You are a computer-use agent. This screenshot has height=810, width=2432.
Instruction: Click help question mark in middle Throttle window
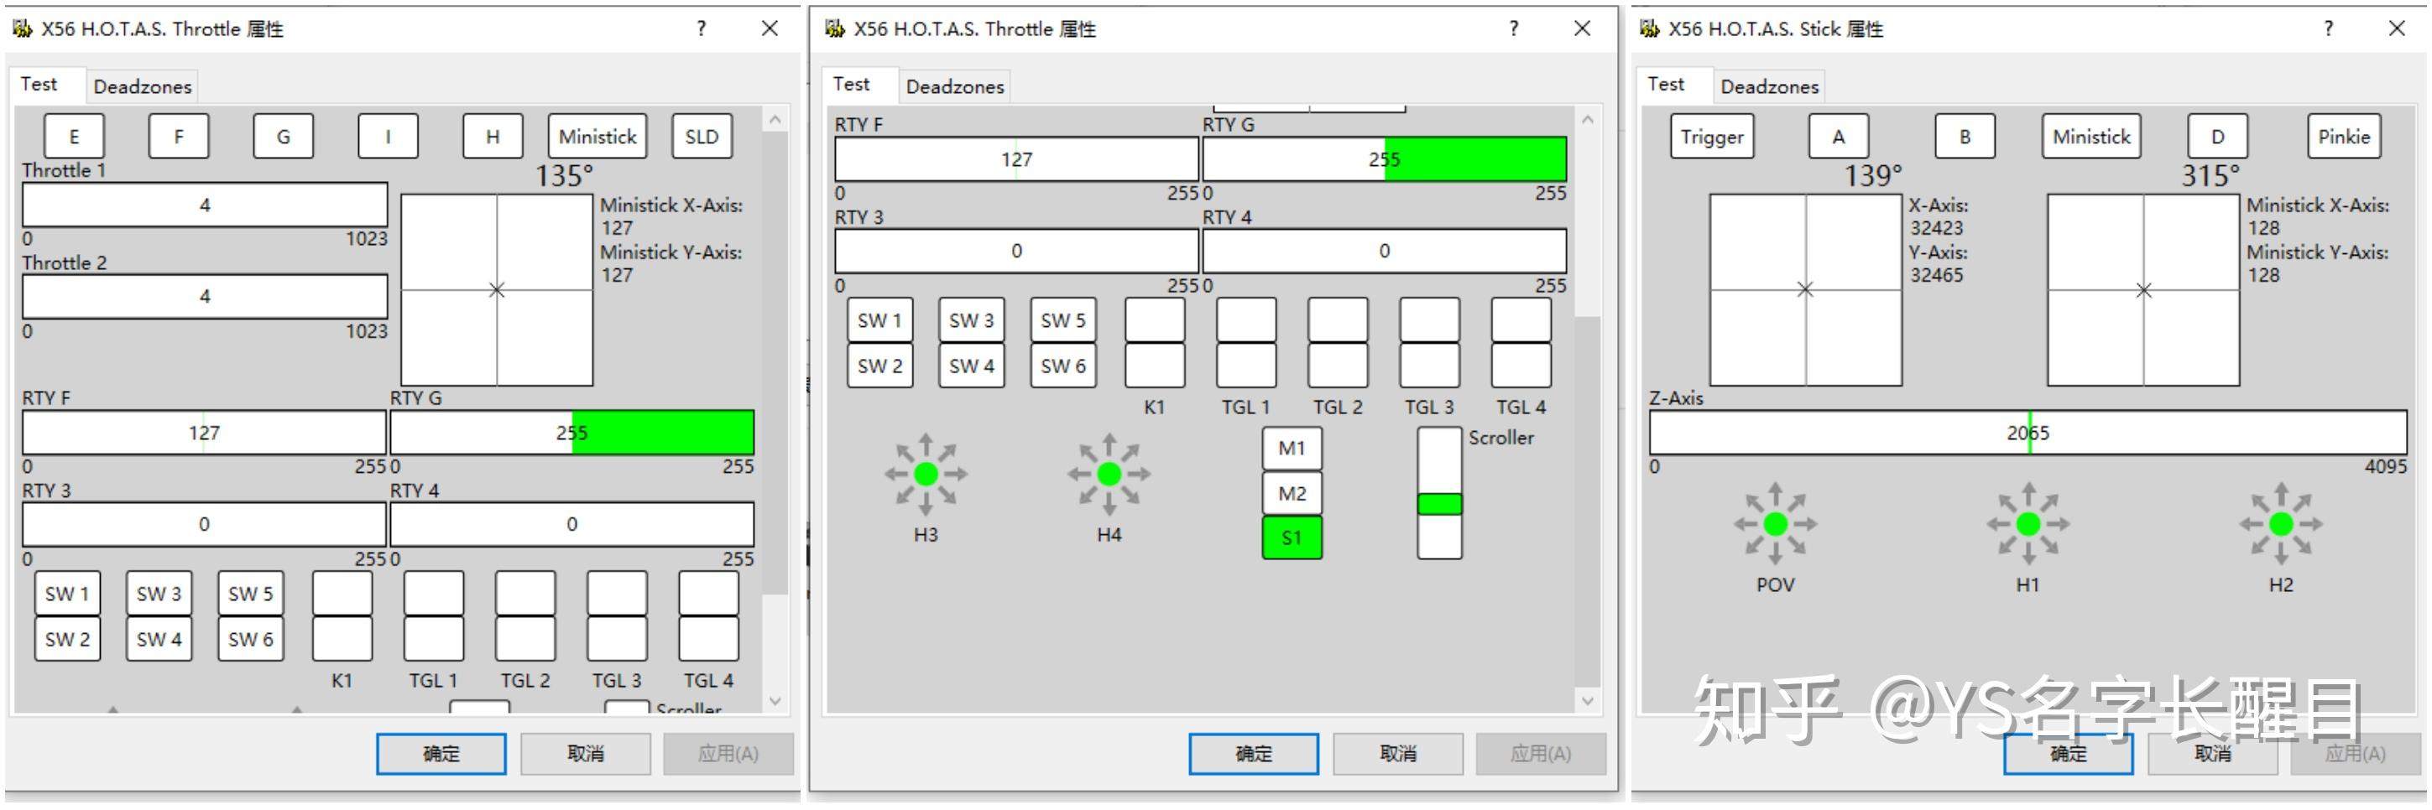tap(1513, 29)
